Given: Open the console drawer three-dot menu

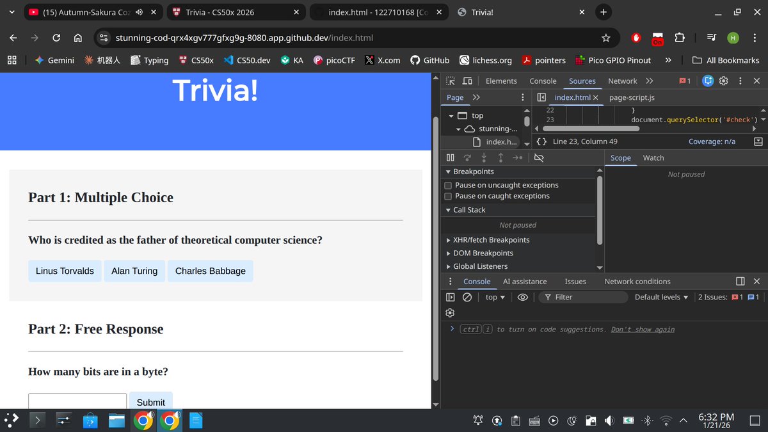Looking at the screenshot, I should click(x=451, y=281).
